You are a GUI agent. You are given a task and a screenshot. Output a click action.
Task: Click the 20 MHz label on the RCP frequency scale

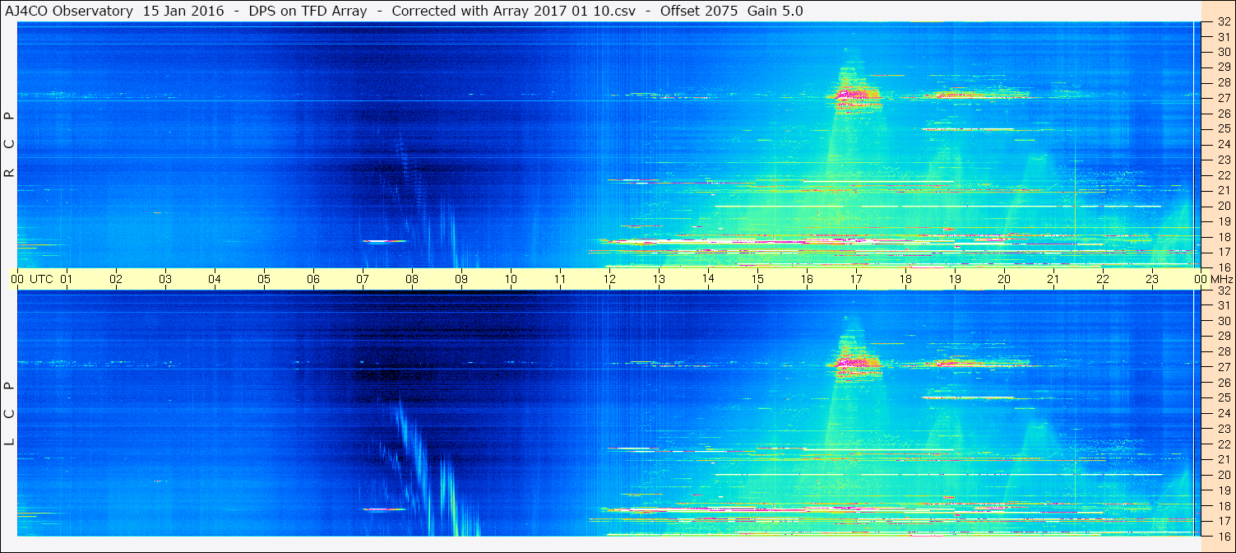(1224, 206)
